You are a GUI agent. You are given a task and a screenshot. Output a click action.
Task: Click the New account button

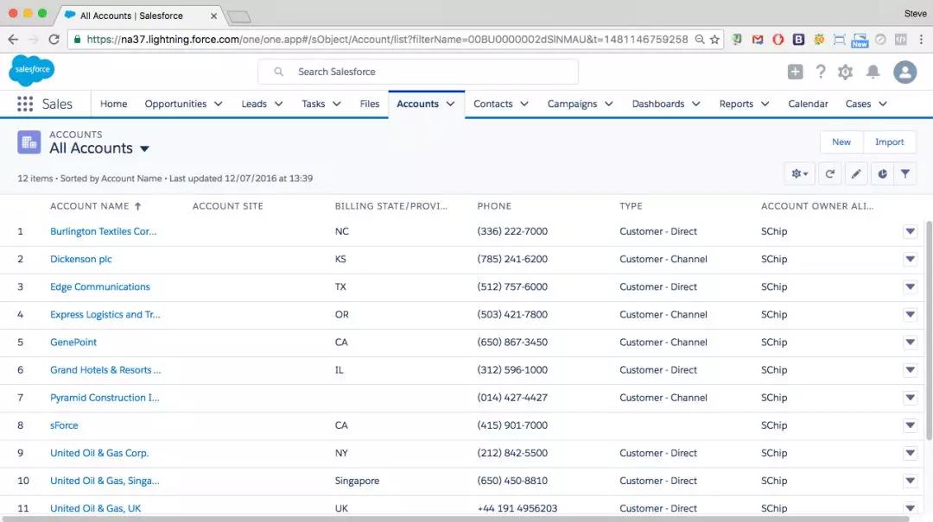[x=841, y=142]
